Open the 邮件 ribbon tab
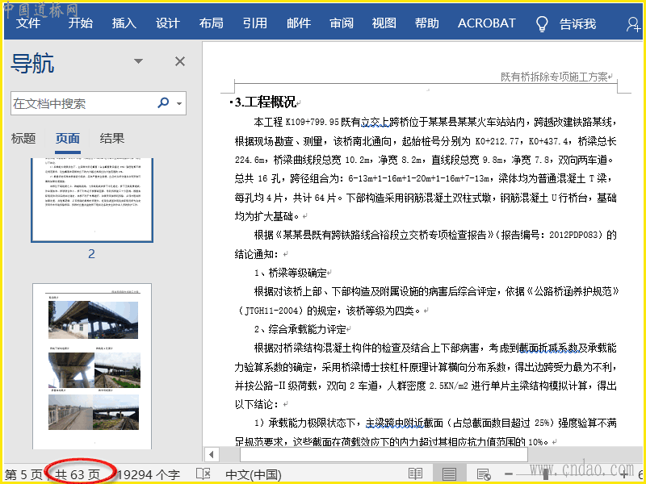Image resolution: width=646 pixels, height=484 pixels. tap(299, 23)
